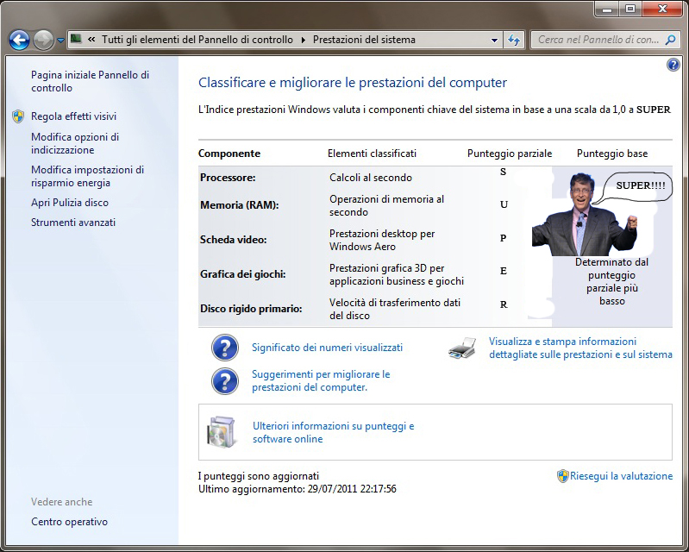The image size is (689, 552).
Task: Select 'Prestazioni del sistema' breadcrumb
Action: 364,40
